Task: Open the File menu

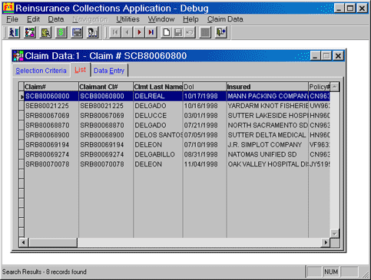Action: (x=12, y=19)
